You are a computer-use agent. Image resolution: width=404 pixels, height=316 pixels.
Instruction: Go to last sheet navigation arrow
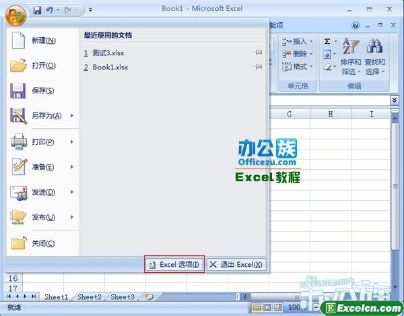(x=34, y=296)
